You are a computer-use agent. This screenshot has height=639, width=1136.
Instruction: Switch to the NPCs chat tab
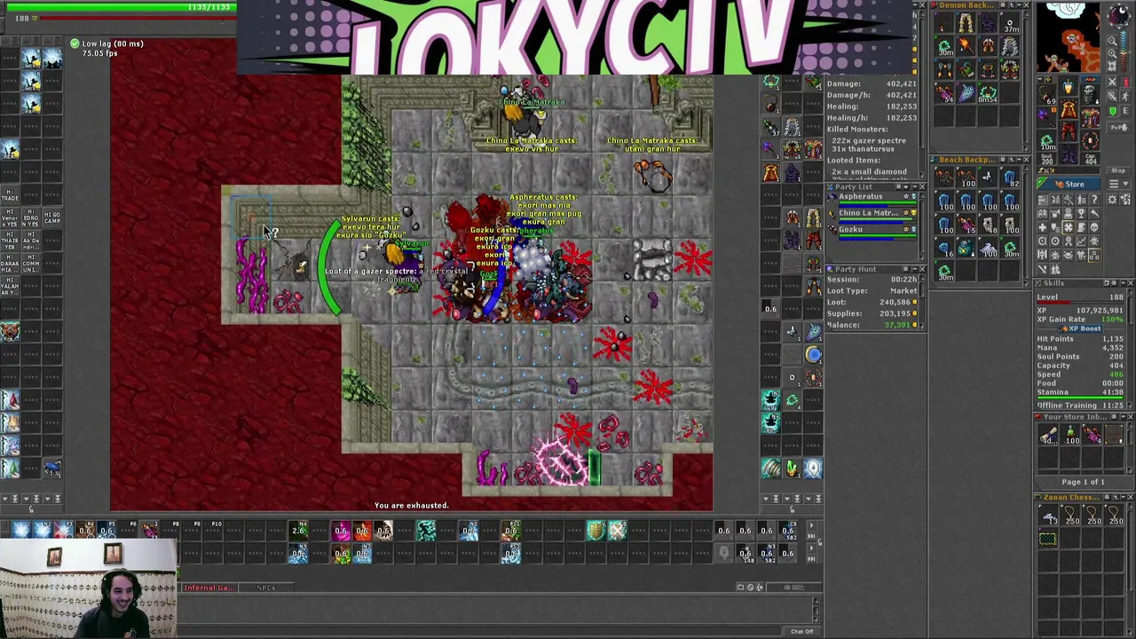coord(266,588)
